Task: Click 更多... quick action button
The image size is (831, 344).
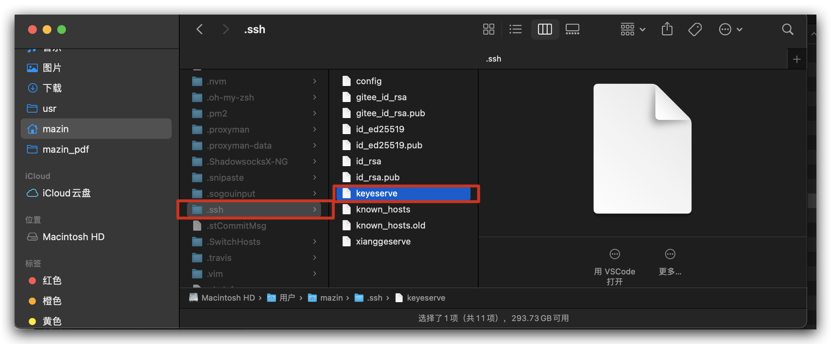Action: tap(670, 262)
